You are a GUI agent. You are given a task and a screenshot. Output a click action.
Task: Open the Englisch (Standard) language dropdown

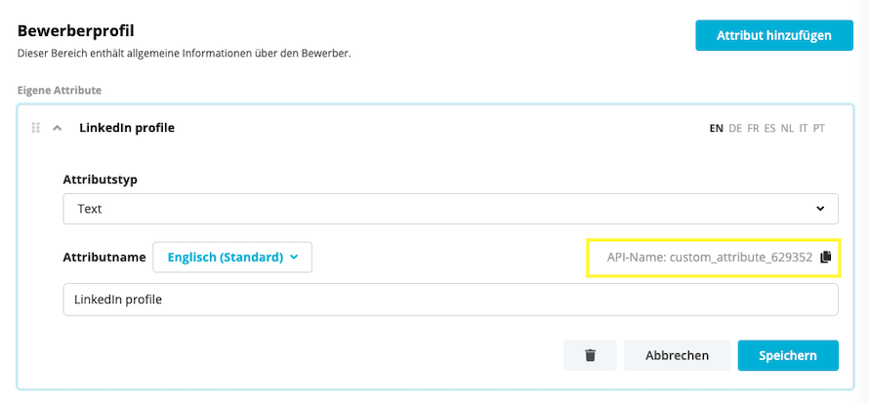pyautogui.click(x=232, y=257)
